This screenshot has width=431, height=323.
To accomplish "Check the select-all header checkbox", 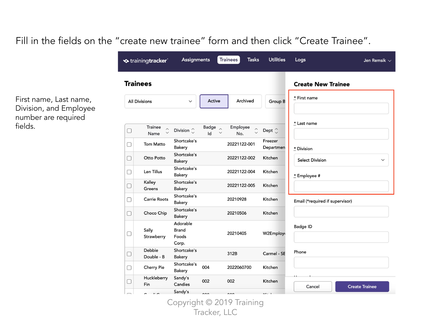I will pyautogui.click(x=129, y=131).
